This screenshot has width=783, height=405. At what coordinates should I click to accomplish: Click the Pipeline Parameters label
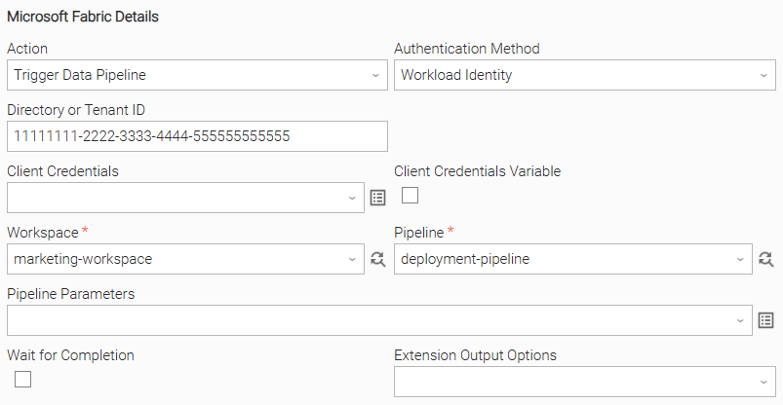(71, 294)
